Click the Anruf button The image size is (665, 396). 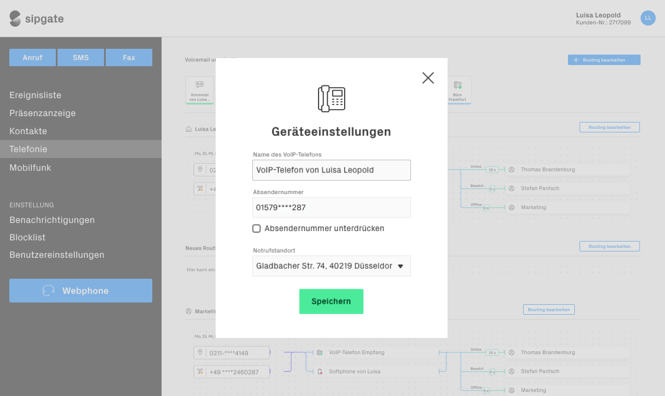[33, 57]
